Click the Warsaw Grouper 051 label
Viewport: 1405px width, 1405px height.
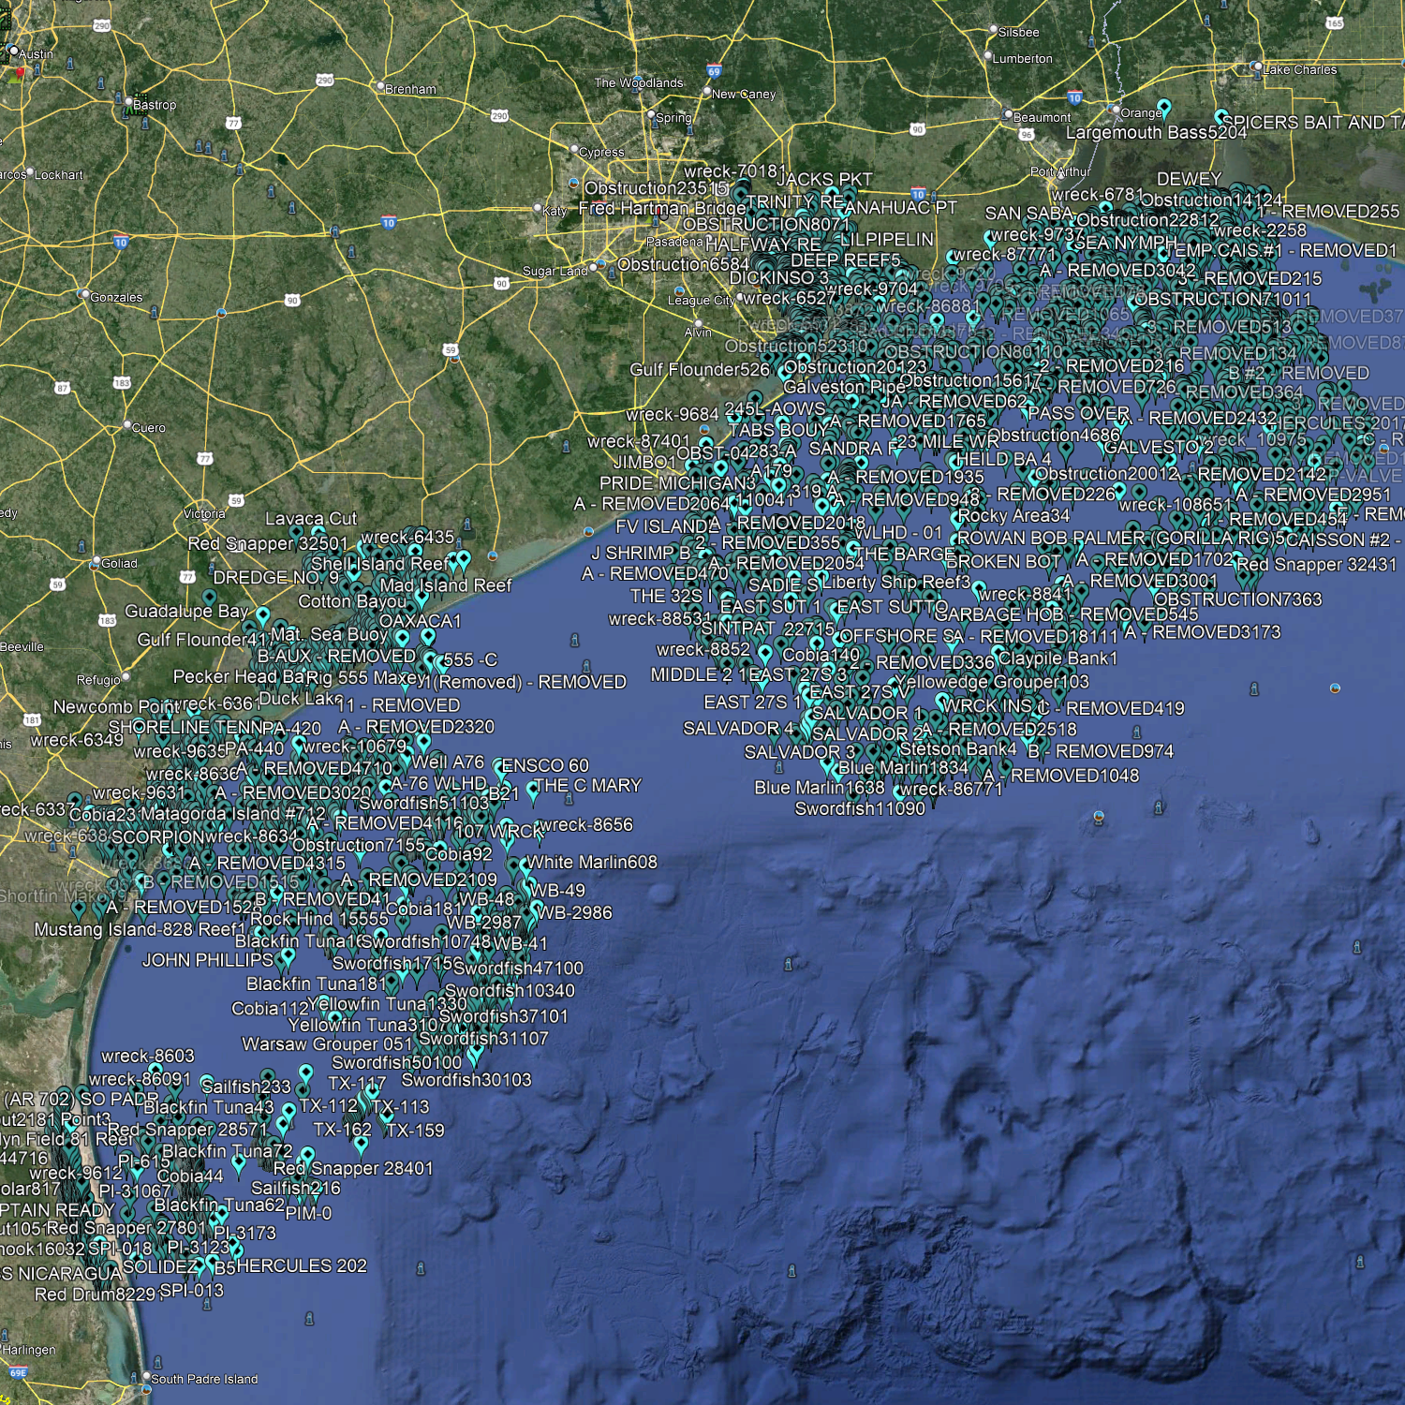pos(327,1044)
